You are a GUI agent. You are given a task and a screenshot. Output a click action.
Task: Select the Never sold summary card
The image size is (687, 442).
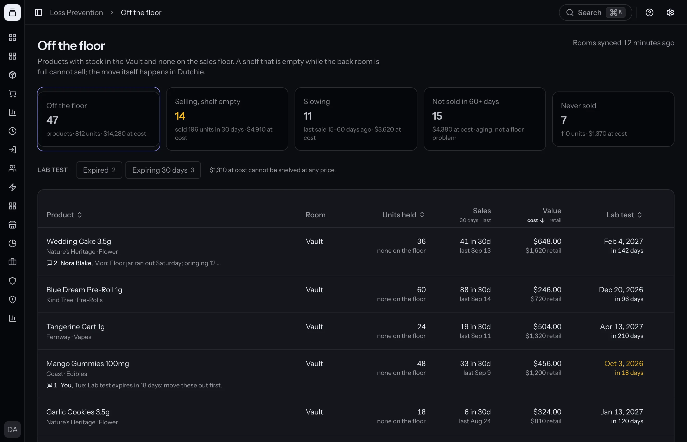[613, 119]
